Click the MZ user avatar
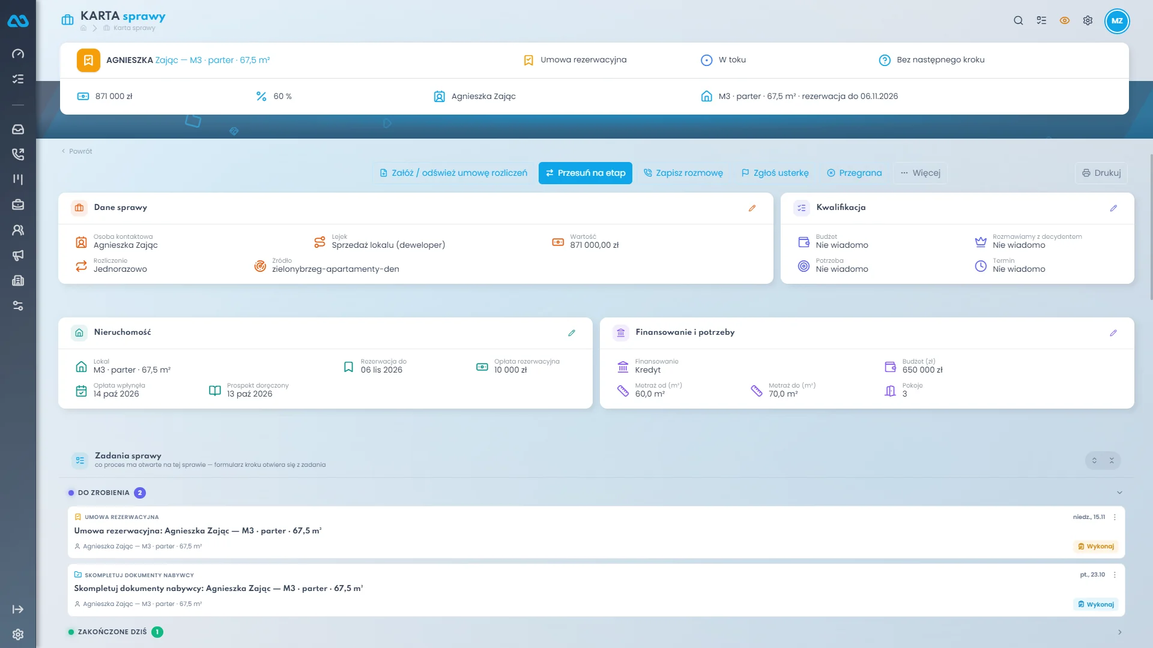The image size is (1153, 648). coord(1117,20)
